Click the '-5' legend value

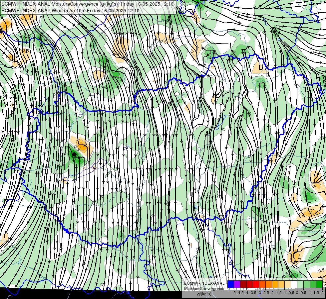(234, 293)
